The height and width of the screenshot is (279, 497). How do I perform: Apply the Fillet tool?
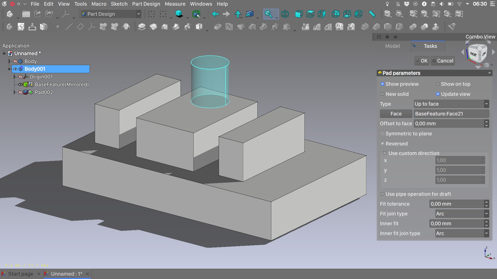365,27
